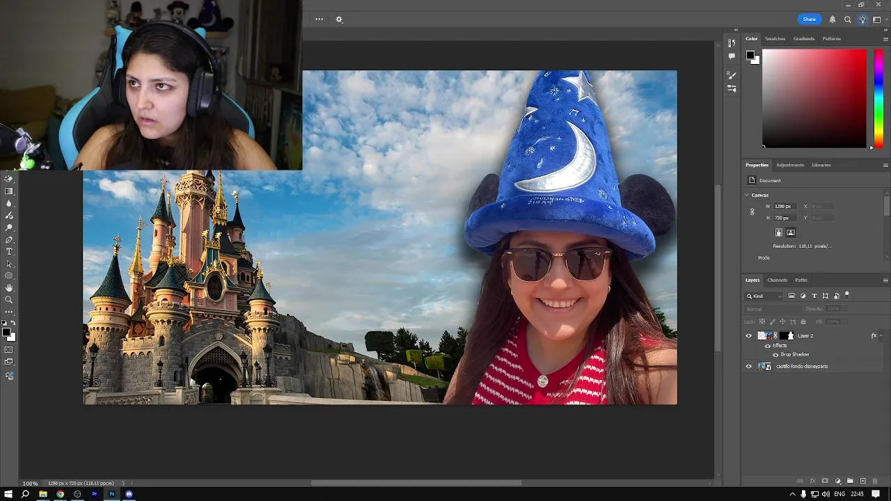Image resolution: width=891 pixels, height=501 pixels.
Task: Click the options bar gear icon
Action: [339, 19]
